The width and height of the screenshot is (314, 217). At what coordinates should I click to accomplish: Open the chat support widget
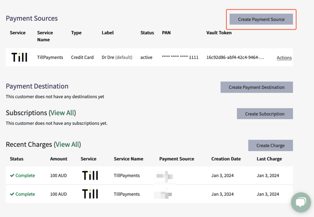[301, 202]
